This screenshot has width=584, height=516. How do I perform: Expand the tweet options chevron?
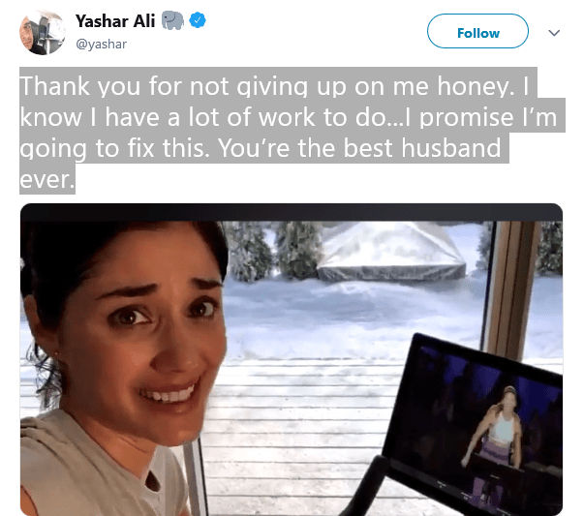554,33
